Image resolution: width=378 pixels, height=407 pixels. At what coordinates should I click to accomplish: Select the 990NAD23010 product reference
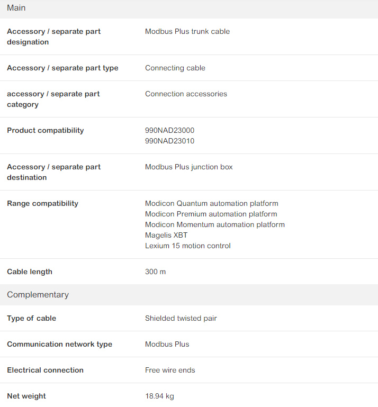point(169,141)
